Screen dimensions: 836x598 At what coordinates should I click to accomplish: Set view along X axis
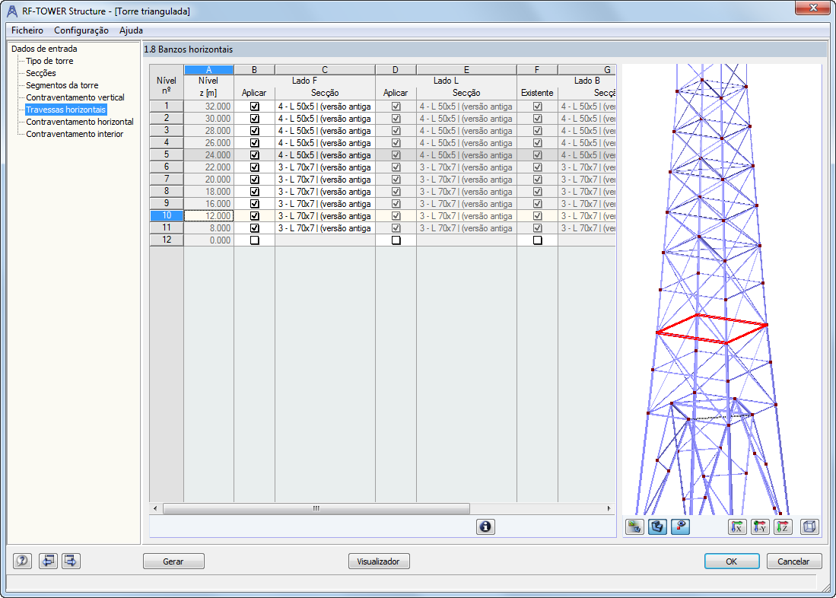pos(737,527)
